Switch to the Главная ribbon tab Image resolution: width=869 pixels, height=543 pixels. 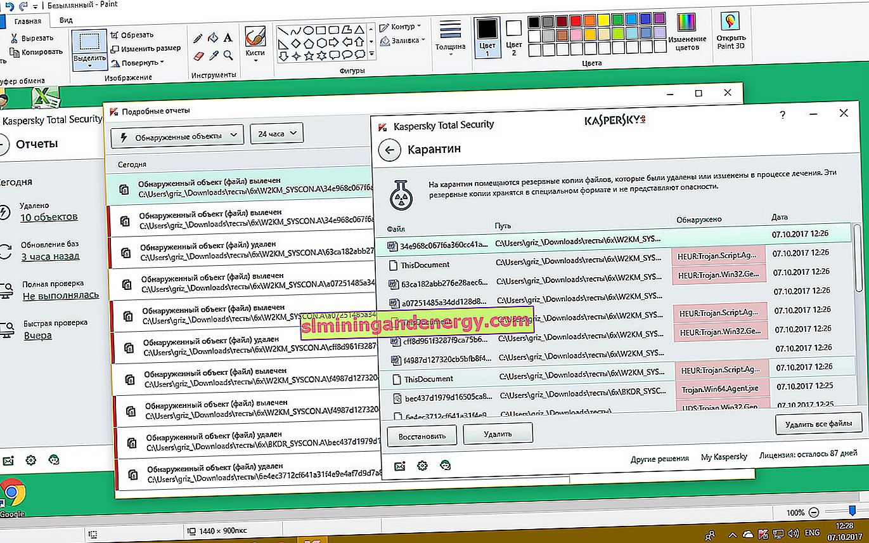27,20
